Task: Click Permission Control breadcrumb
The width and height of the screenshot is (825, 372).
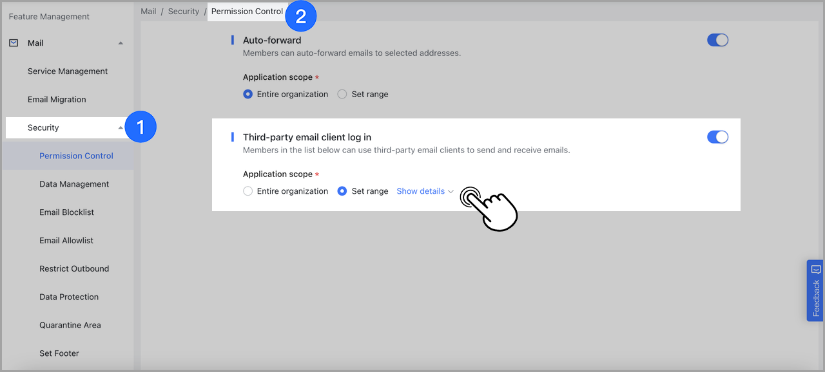Action: [x=247, y=12]
